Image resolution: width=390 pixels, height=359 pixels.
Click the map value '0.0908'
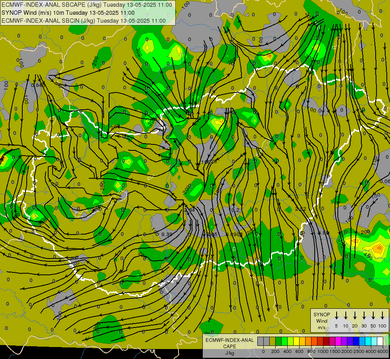(x=234, y=234)
